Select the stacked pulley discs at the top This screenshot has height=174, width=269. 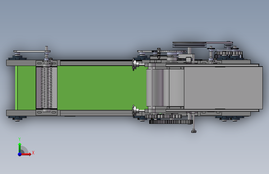[189, 44]
